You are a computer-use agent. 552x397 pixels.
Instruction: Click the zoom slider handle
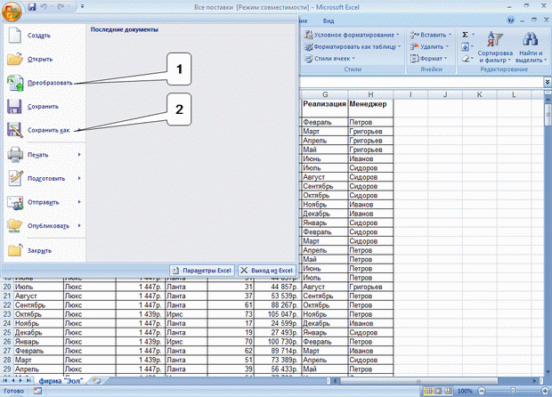(513, 391)
